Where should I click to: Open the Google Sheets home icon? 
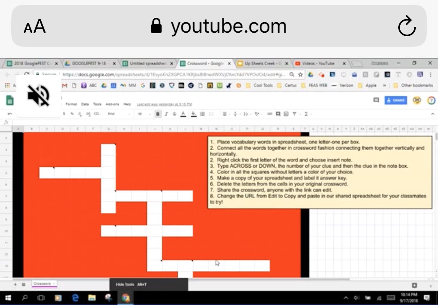10,100
